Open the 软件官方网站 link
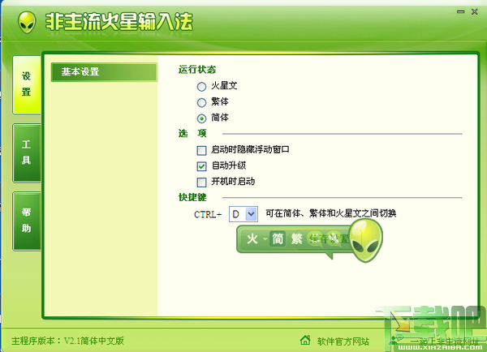The width and height of the screenshot is (487, 352). [343, 341]
